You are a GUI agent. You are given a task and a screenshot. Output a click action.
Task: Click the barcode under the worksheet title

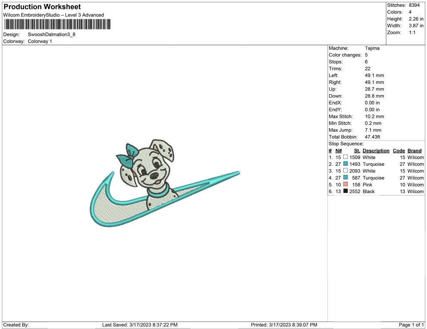point(57,24)
